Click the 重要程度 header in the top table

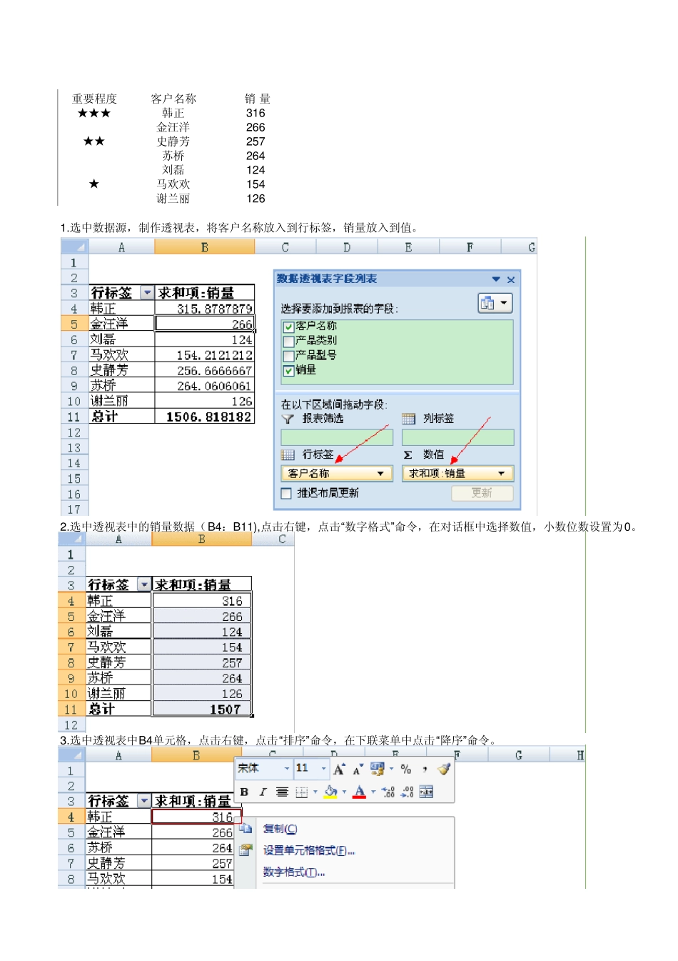[x=94, y=99]
